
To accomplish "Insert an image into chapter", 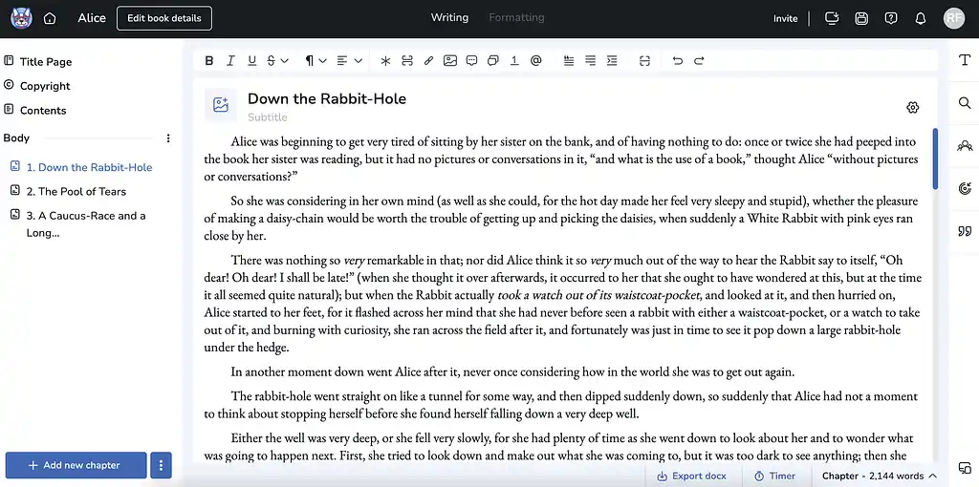I will click(450, 60).
